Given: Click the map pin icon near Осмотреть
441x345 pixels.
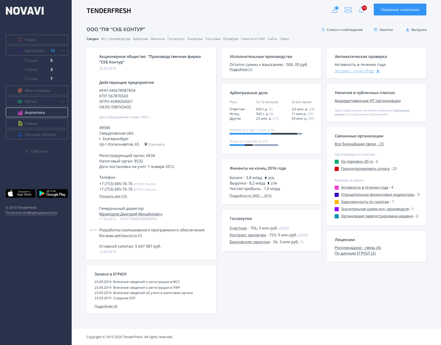Looking at the screenshot, I should click(x=146, y=144).
